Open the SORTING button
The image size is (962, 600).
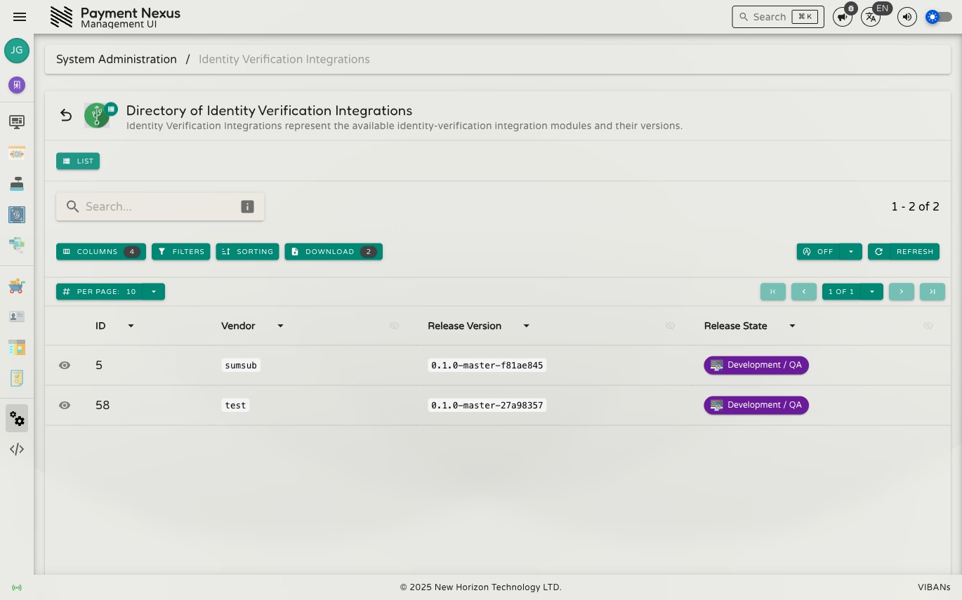point(248,251)
